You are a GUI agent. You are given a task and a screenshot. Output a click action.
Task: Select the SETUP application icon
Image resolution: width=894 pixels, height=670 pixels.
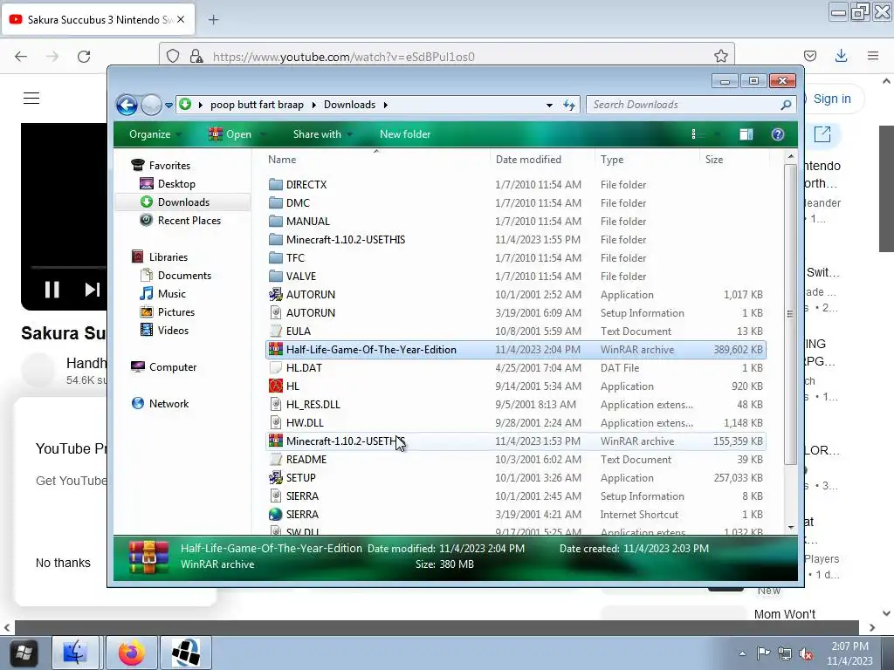coord(276,477)
